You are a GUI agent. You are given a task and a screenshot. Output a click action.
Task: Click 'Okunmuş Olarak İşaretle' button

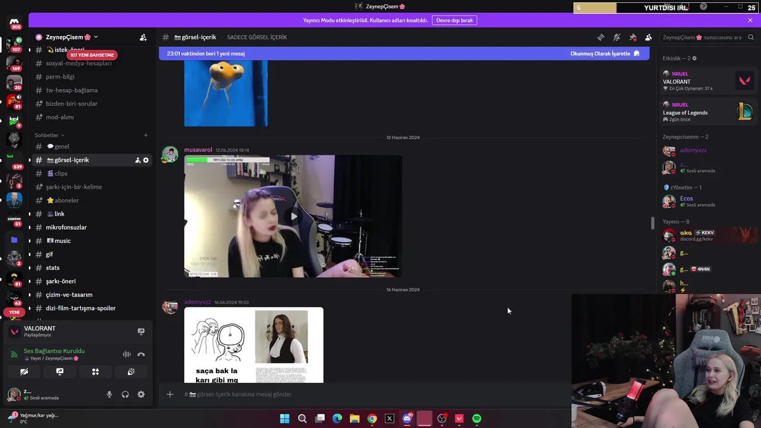coord(605,53)
